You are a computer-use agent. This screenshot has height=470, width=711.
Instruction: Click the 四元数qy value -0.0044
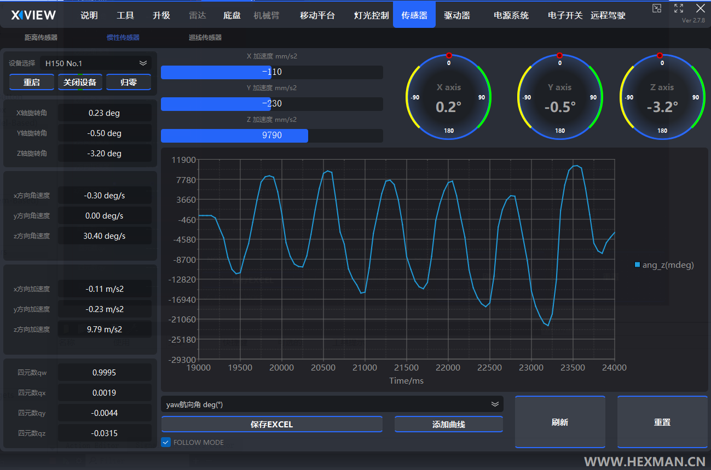pyautogui.click(x=105, y=413)
